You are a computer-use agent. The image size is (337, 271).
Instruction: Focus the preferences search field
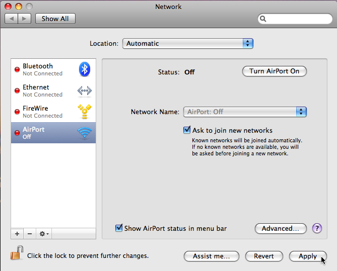[x=295, y=19]
